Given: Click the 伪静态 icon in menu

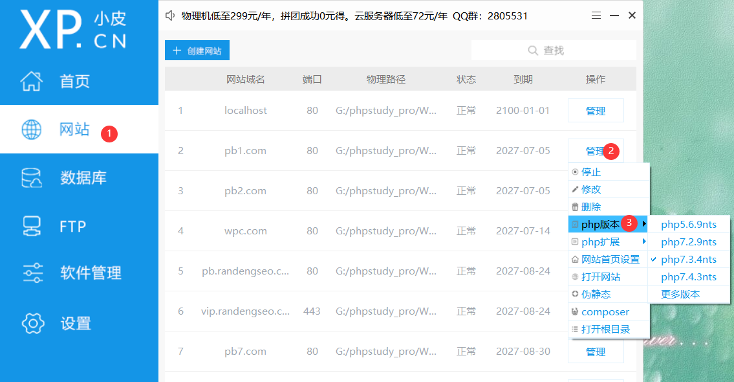Looking at the screenshot, I should (575, 294).
